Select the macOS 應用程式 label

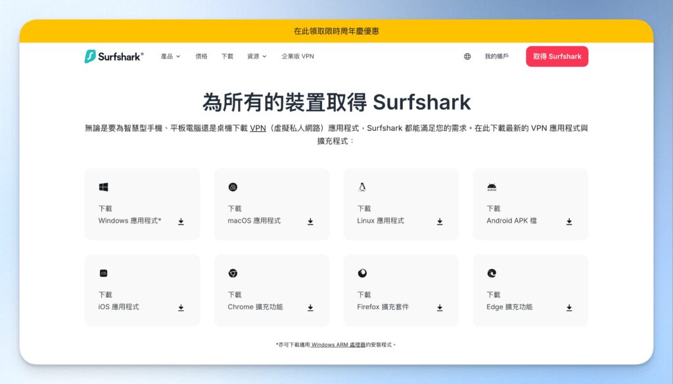pos(254,221)
